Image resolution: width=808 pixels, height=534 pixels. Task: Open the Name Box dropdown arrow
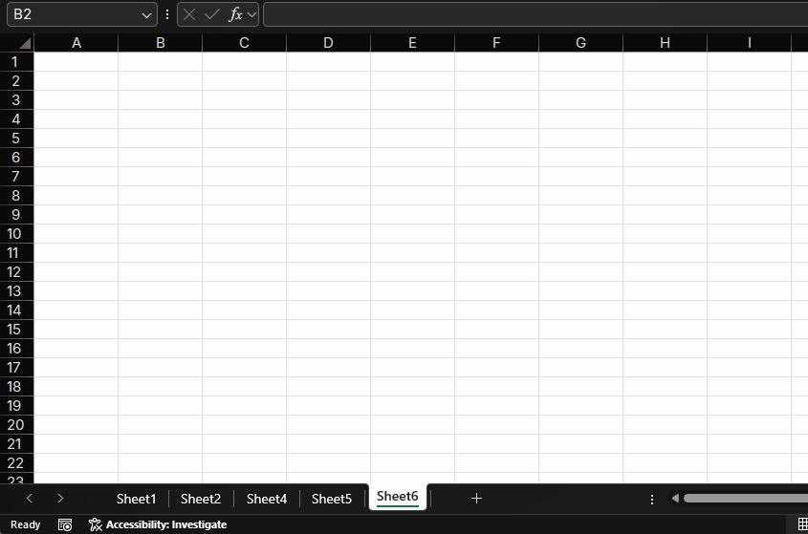pos(146,15)
